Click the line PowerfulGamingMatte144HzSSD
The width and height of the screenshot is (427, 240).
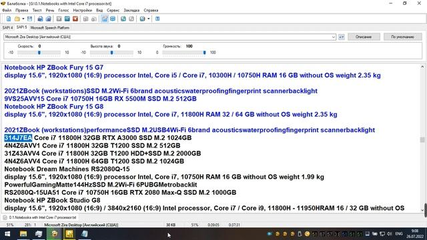101,185
